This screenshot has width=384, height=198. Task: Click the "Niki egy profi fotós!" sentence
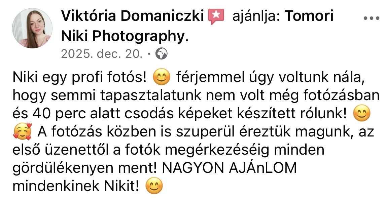[x=79, y=77]
